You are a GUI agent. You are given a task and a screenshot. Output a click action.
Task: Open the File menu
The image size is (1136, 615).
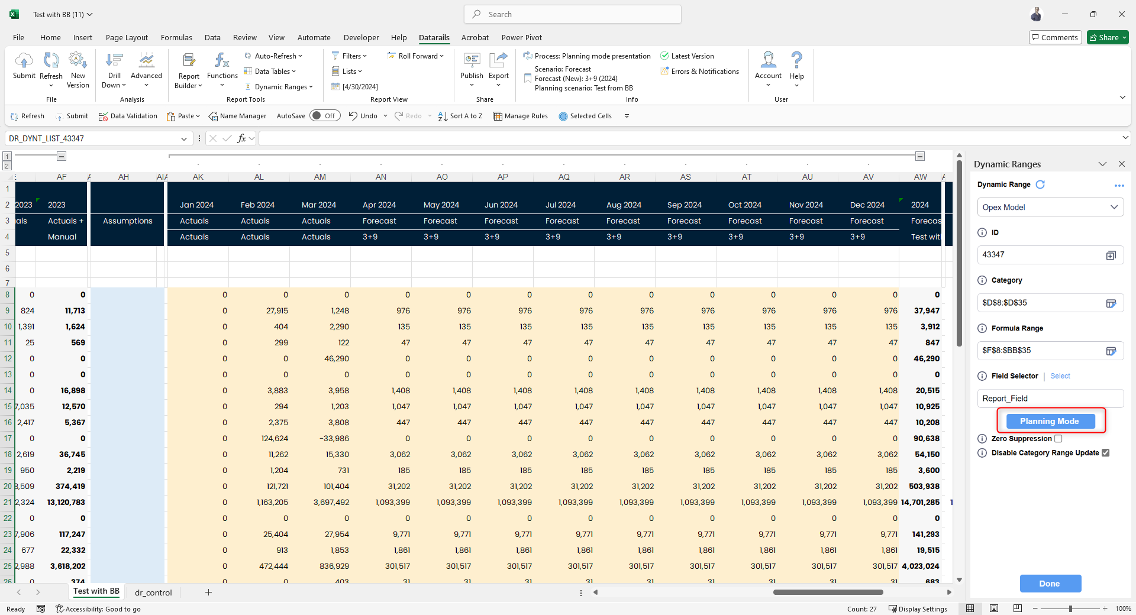(18, 37)
